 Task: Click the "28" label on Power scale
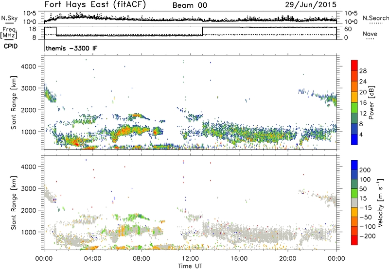point(363,71)
